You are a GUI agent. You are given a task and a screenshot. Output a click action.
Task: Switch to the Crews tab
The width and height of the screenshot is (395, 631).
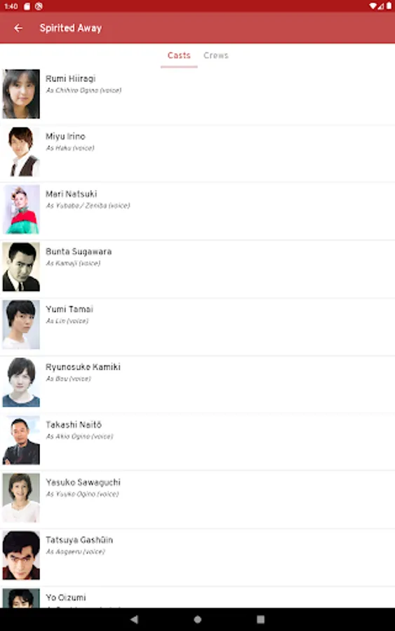(216, 55)
